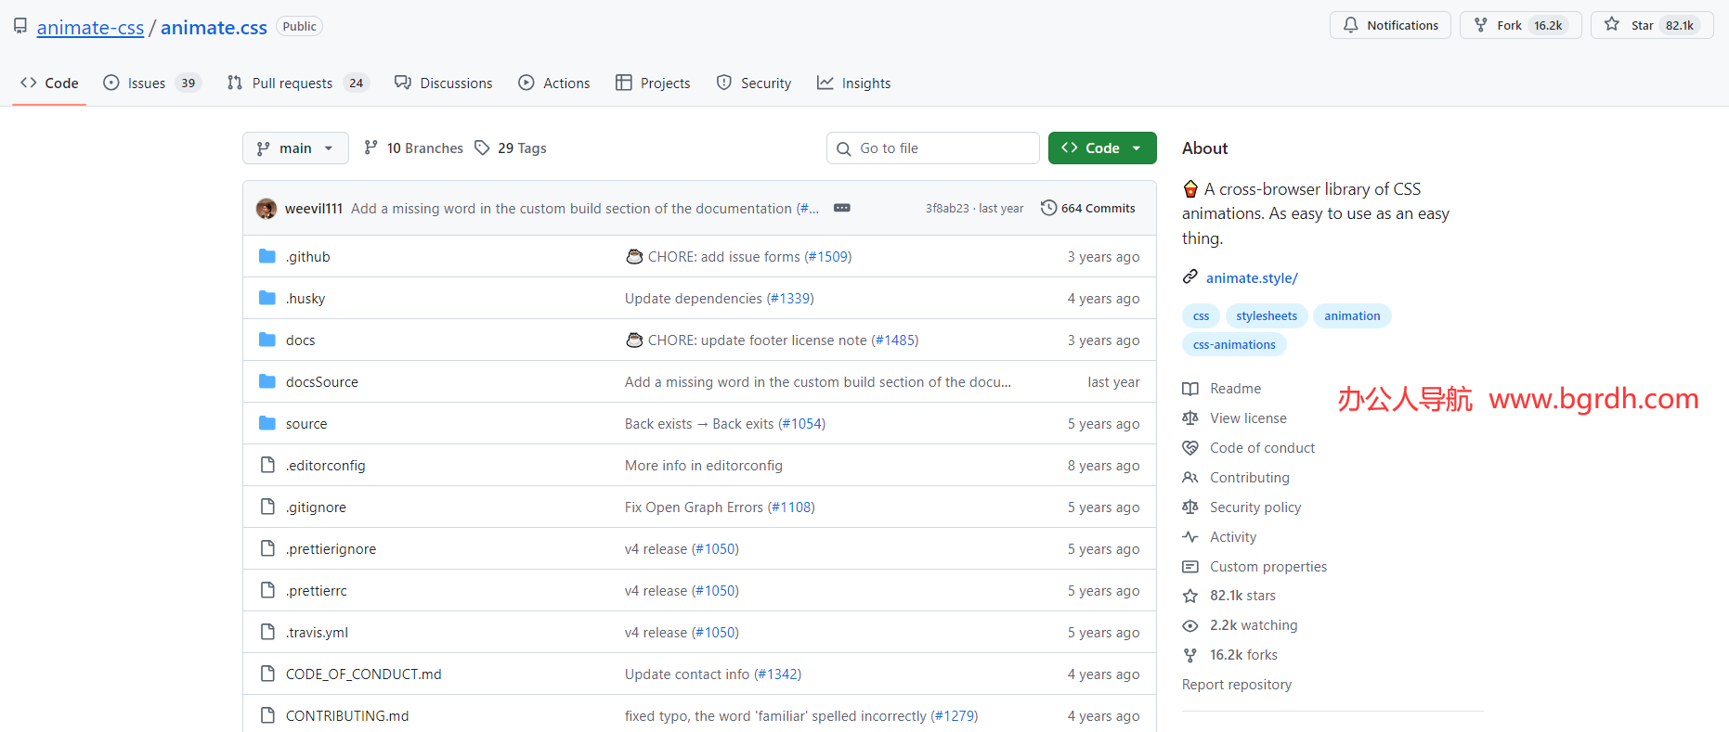Open the Code of conduct link

click(x=1262, y=448)
